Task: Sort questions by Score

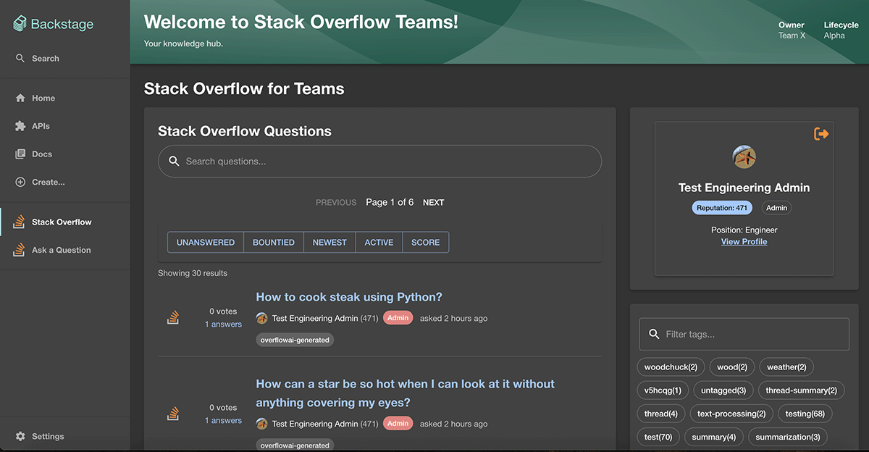Action: (x=425, y=243)
